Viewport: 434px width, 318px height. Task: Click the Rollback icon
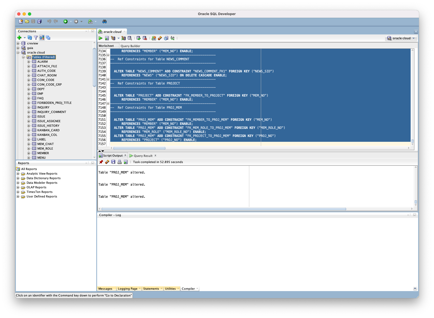point(145,38)
